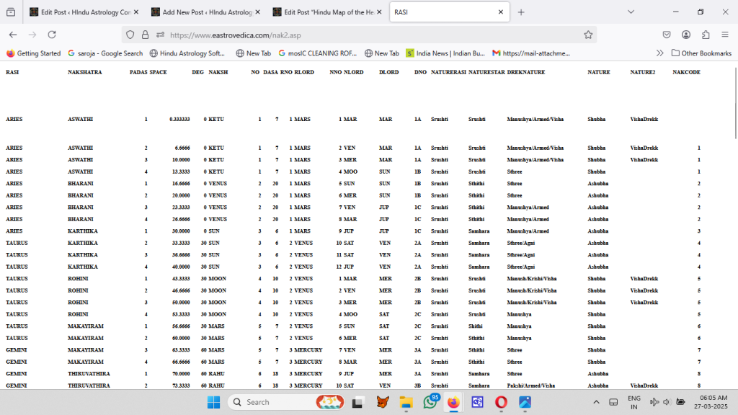The image size is (738, 415).
Task: Click the DREKNATURE column header
Action: [x=525, y=72]
